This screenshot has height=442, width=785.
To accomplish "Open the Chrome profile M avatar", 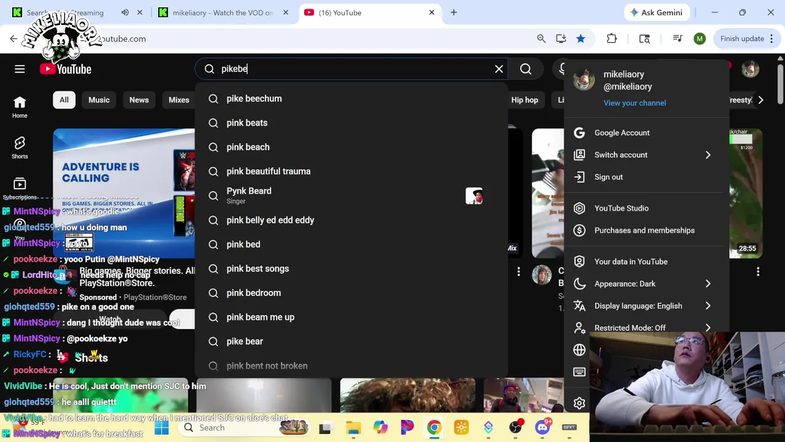I will coord(699,39).
